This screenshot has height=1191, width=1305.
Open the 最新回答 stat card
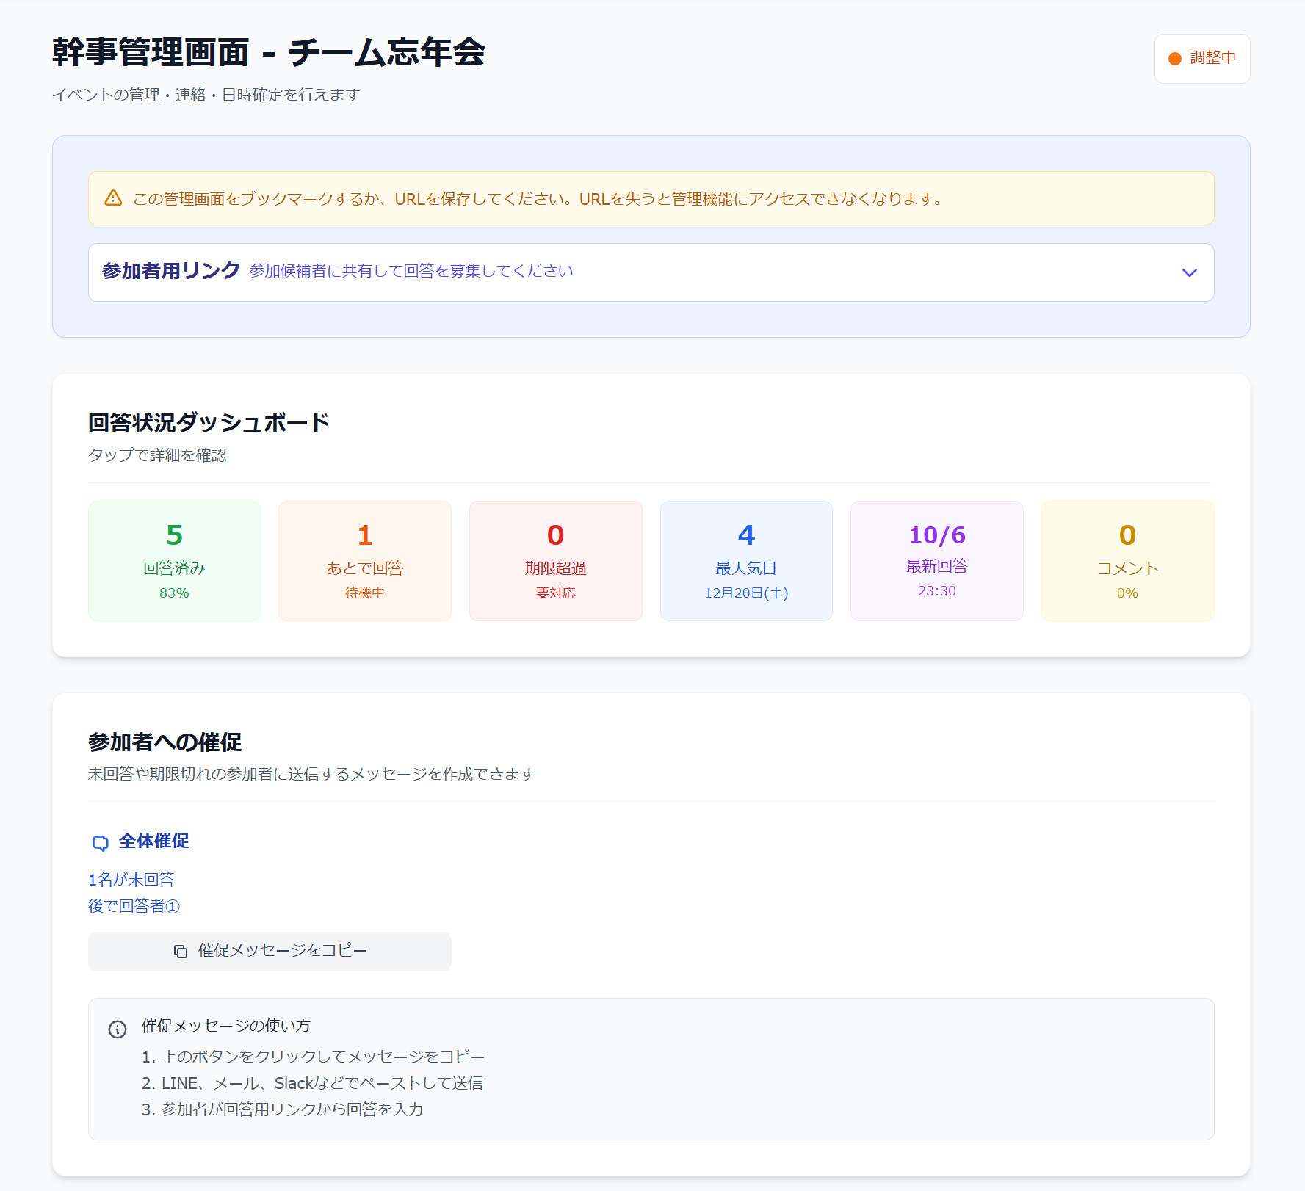pyautogui.click(x=936, y=561)
